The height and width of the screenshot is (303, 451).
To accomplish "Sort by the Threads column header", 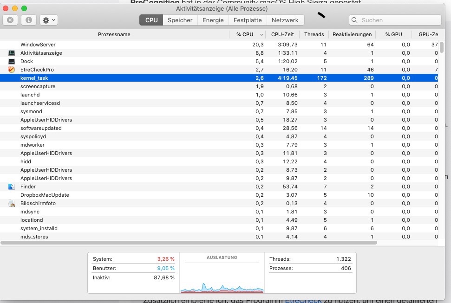I will coord(314,34).
